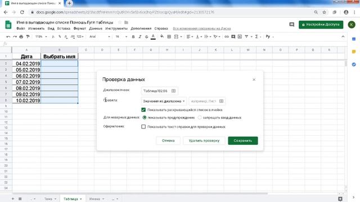Insert a chart from the toolbar
The width and height of the screenshot is (360, 202).
(x=240, y=36)
